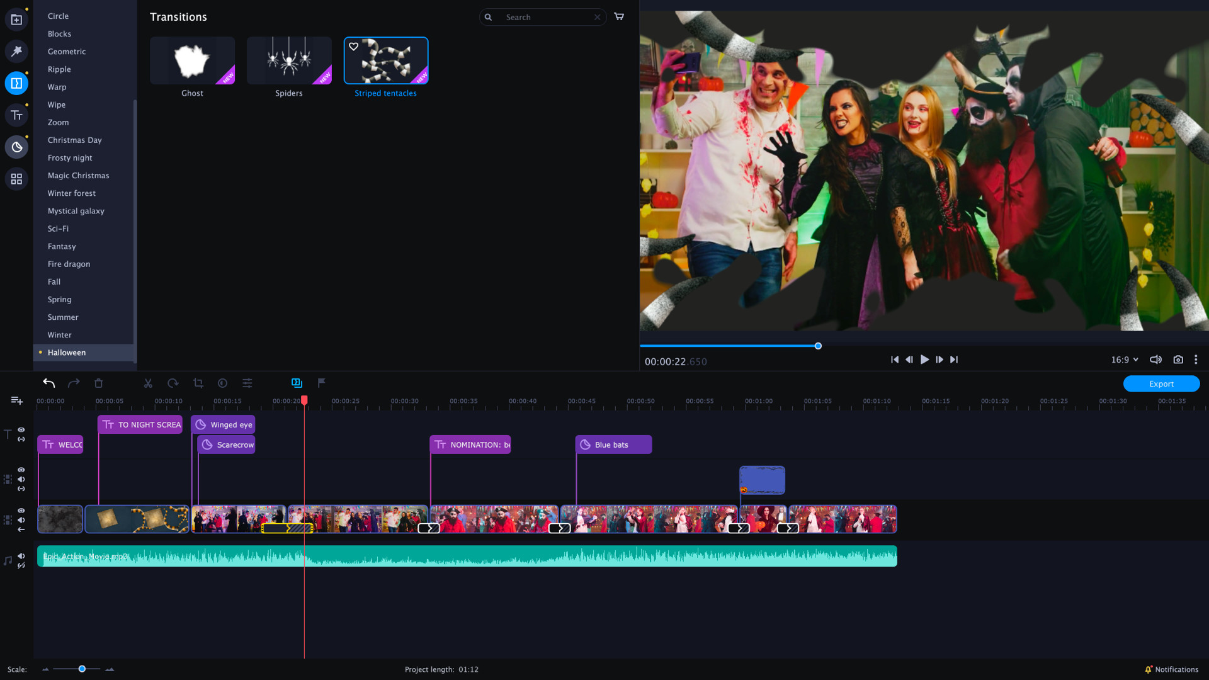Switch to the Sci-Fi transitions category
Screen dimensions: 1209x680
coord(57,229)
